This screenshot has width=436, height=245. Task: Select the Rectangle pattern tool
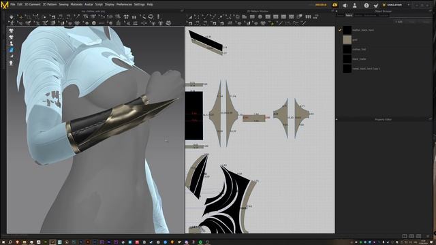252,17
